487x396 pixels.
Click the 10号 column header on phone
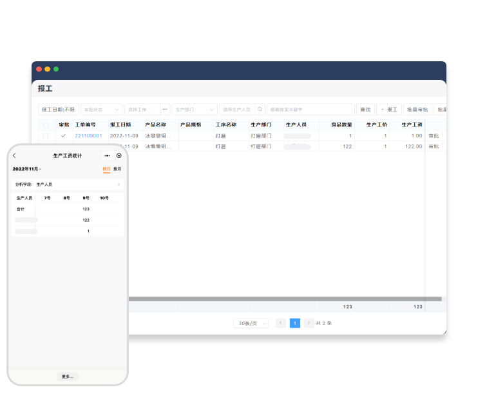104,198
